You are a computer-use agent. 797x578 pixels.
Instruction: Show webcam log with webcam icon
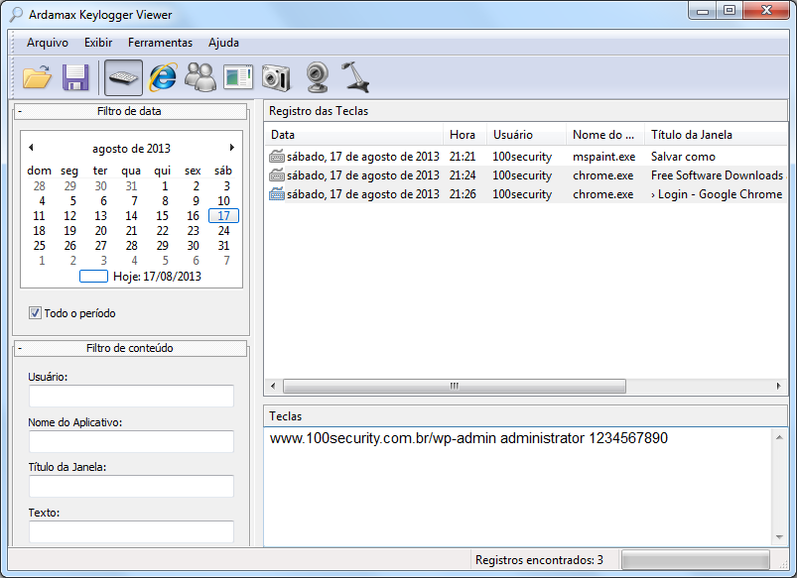(x=318, y=77)
